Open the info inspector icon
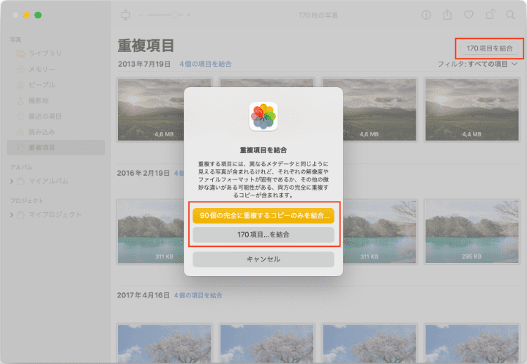The width and height of the screenshot is (527, 364). click(x=426, y=15)
